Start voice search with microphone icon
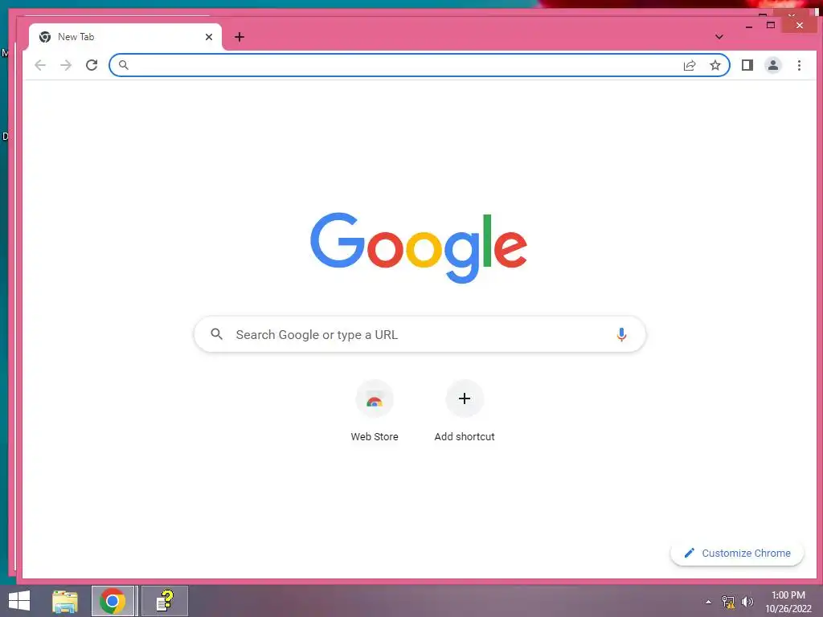 (621, 334)
